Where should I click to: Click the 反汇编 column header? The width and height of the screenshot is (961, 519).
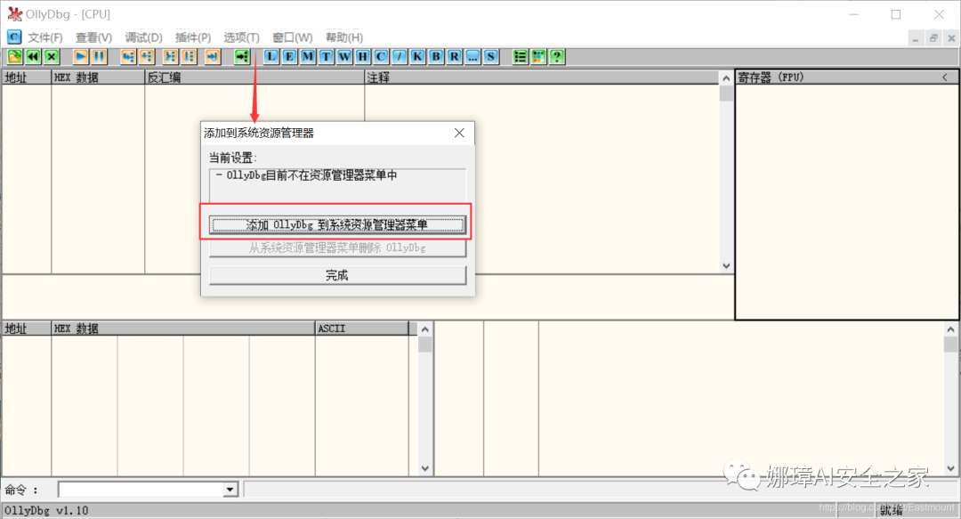coord(254,77)
